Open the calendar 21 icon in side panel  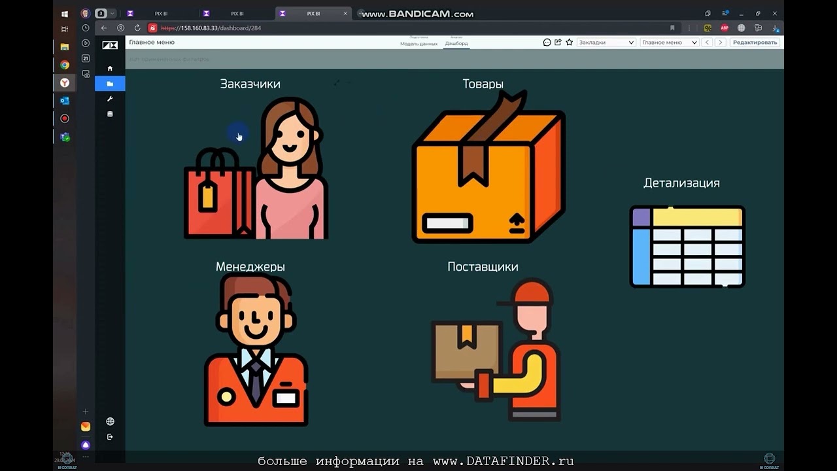tap(86, 58)
